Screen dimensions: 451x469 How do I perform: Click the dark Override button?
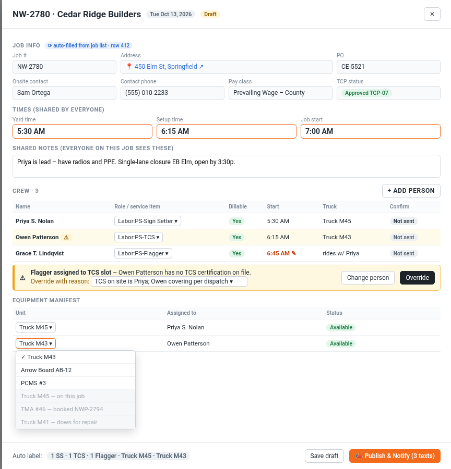tap(417, 278)
